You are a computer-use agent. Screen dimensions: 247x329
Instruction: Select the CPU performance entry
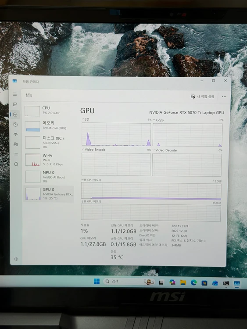[x=49, y=111]
